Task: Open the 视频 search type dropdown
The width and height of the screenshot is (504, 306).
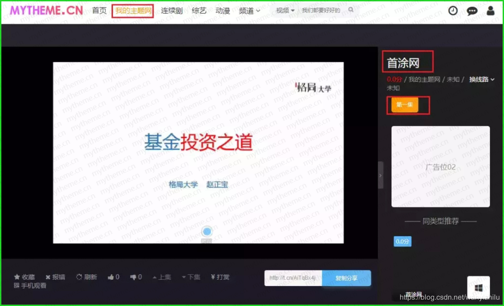Action: tap(285, 10)
